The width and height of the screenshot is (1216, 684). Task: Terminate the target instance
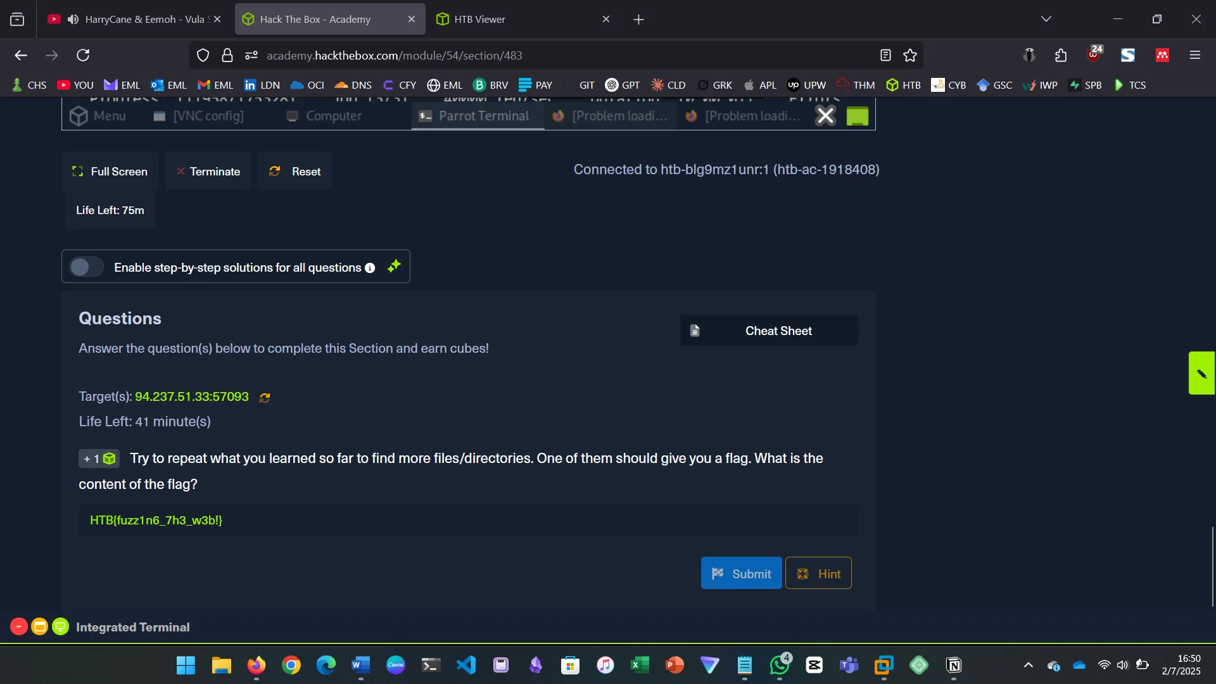pos(208,171)
